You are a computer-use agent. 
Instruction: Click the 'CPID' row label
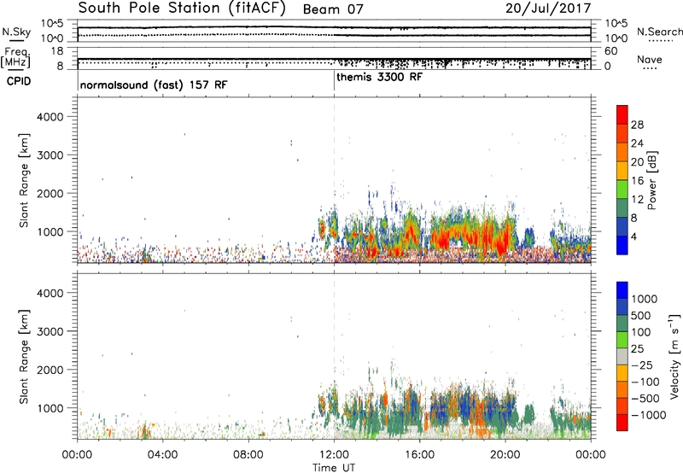click(19, 81)
